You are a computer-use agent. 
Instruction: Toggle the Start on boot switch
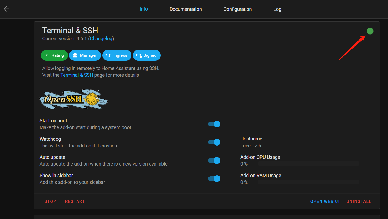[x=214, y=124]
